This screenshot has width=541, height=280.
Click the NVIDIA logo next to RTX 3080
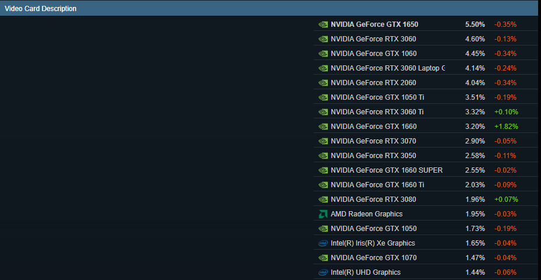click(x=323, y=199)
